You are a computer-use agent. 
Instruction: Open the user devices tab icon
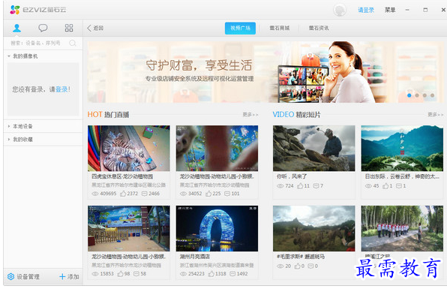click(16, 28)
